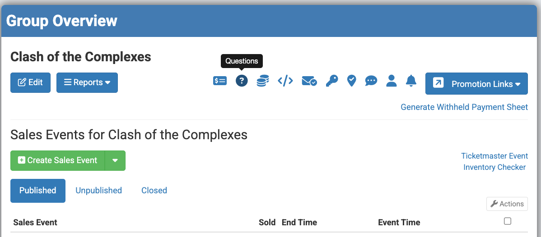Image resolution: width=541 pixels, height=237 pixels.
Task: Click the location pin checkmark icon
Action: [x=351, y=81]
